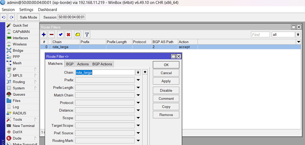Click the Redo arrow icon
The image size is (305, 145).
[12, 17]
